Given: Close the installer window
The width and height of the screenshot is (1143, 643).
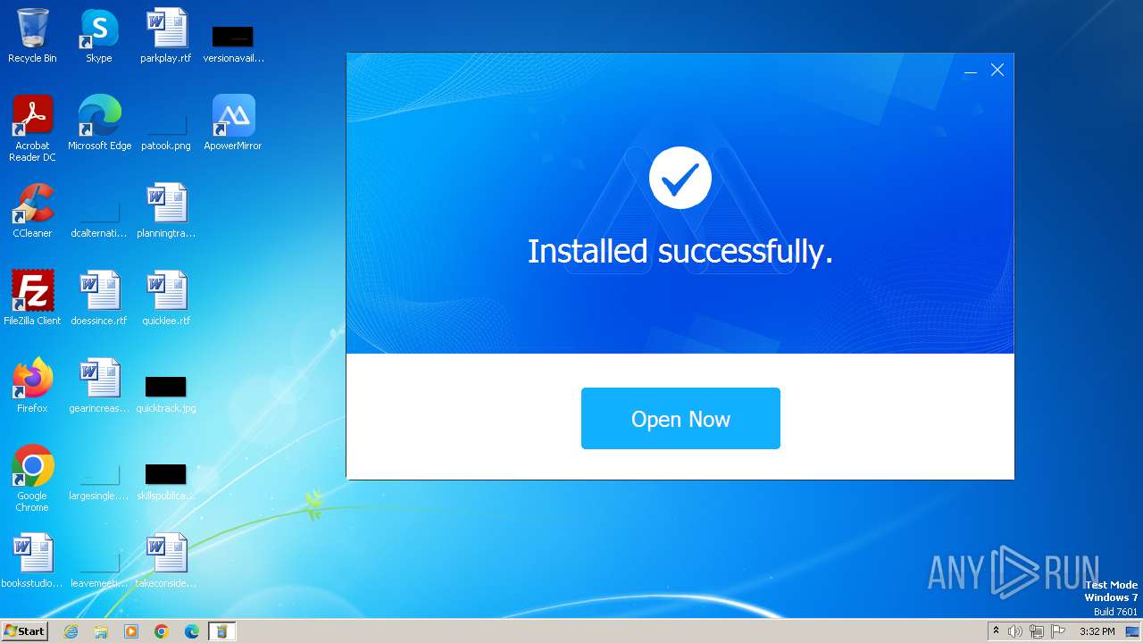Looking at the screenshot, I should [x=997, y=70].
